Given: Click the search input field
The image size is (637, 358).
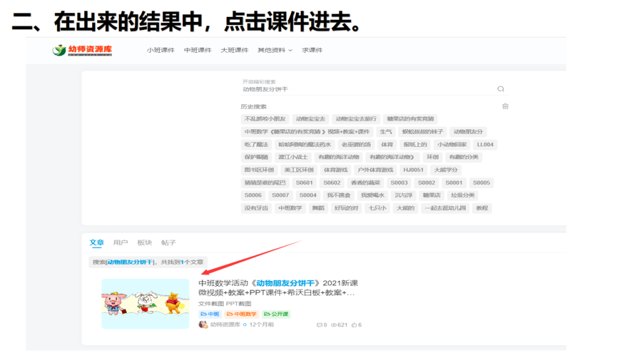Looking at the screenshot, I should click(367, 89).
